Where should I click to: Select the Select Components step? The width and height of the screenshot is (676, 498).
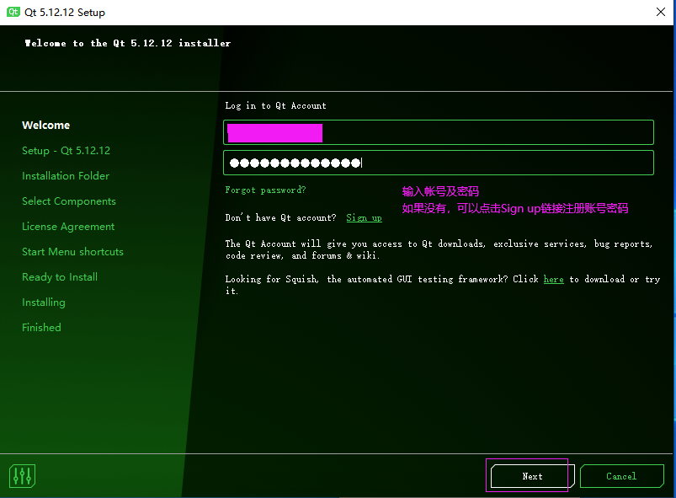click(69, 201)
